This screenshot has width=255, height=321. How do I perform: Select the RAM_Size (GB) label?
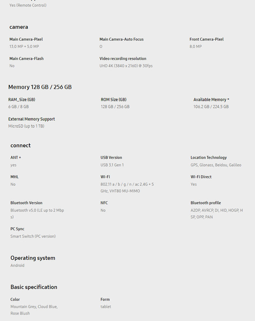(x=22, y=100)
